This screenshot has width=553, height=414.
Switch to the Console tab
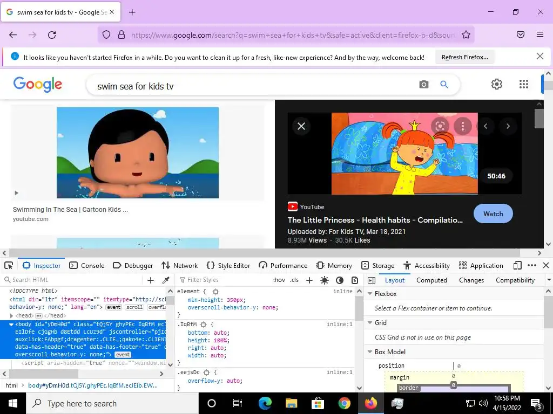coord(87,265)
